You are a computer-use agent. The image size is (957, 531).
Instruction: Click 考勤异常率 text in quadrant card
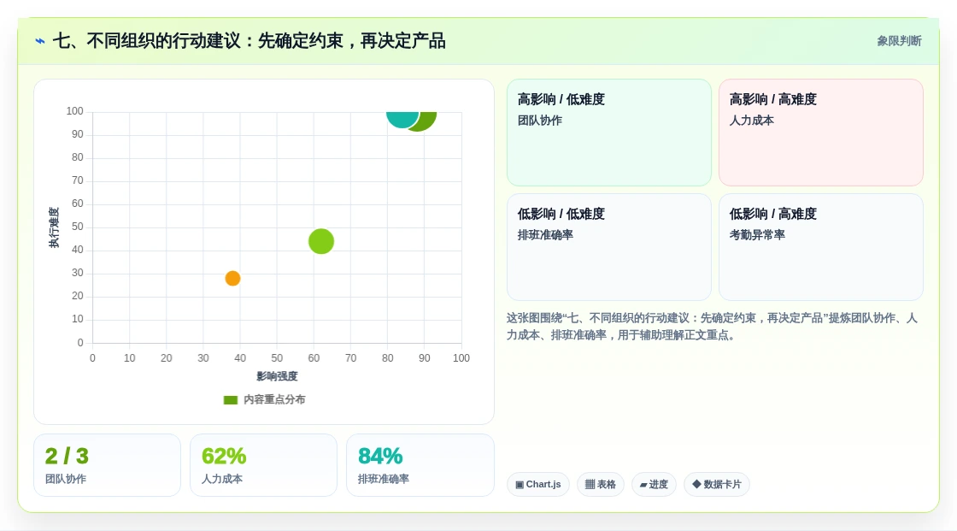click(x=757, y=234)
